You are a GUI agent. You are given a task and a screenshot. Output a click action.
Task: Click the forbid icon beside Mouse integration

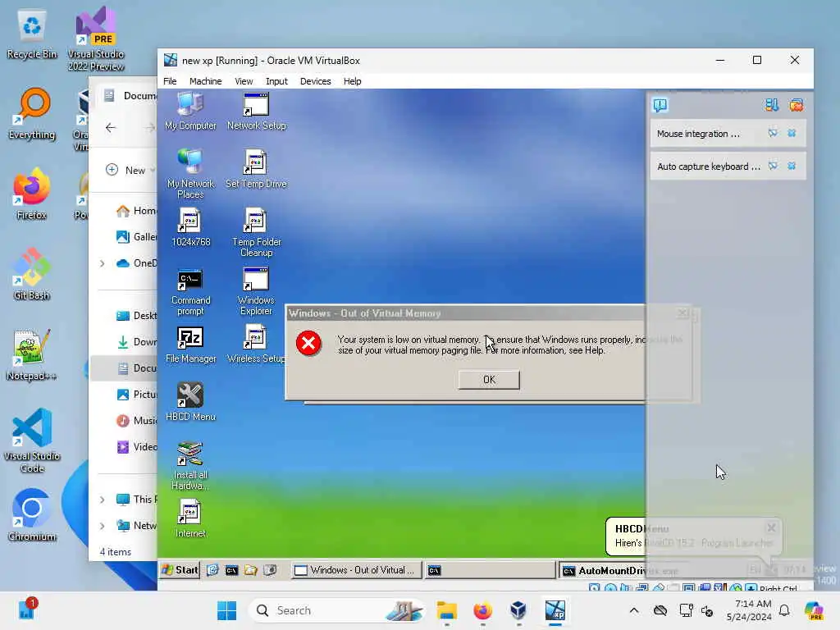(773, 133)
